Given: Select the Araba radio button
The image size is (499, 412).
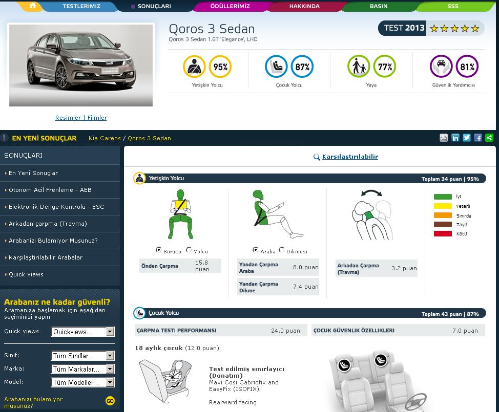Looking at the screenshot, I should (255, 250).
